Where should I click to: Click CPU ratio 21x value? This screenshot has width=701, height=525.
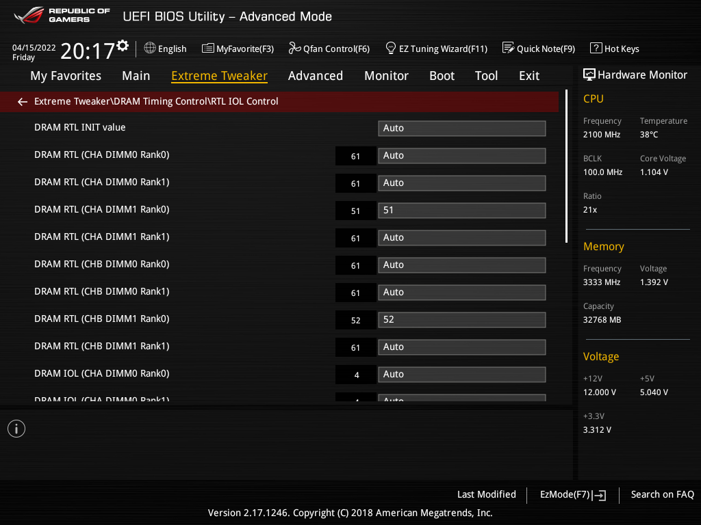click(x=590, y=209)
